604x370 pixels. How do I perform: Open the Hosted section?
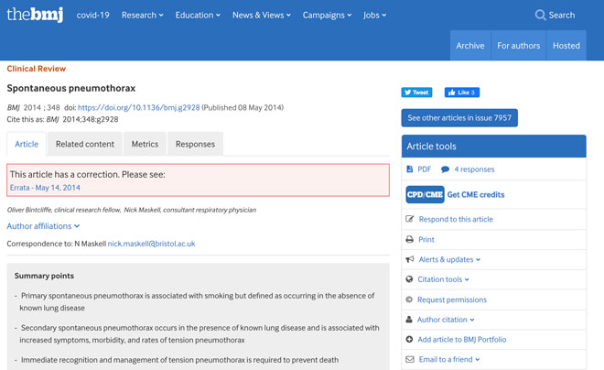click(x=566, y=46)
